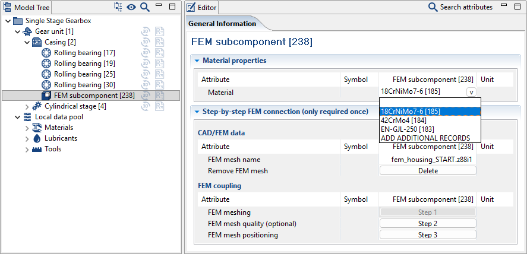Click the 3D icon beside Rolling bearing [25]
Viewport: 527px width, 254px height.
[145, 74]
